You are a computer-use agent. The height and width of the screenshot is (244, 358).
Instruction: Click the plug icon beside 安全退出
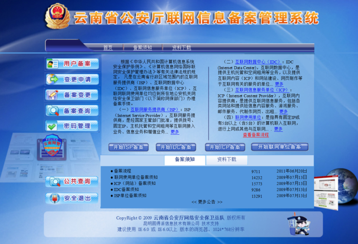pyautogui.click(x=54, y=198)
